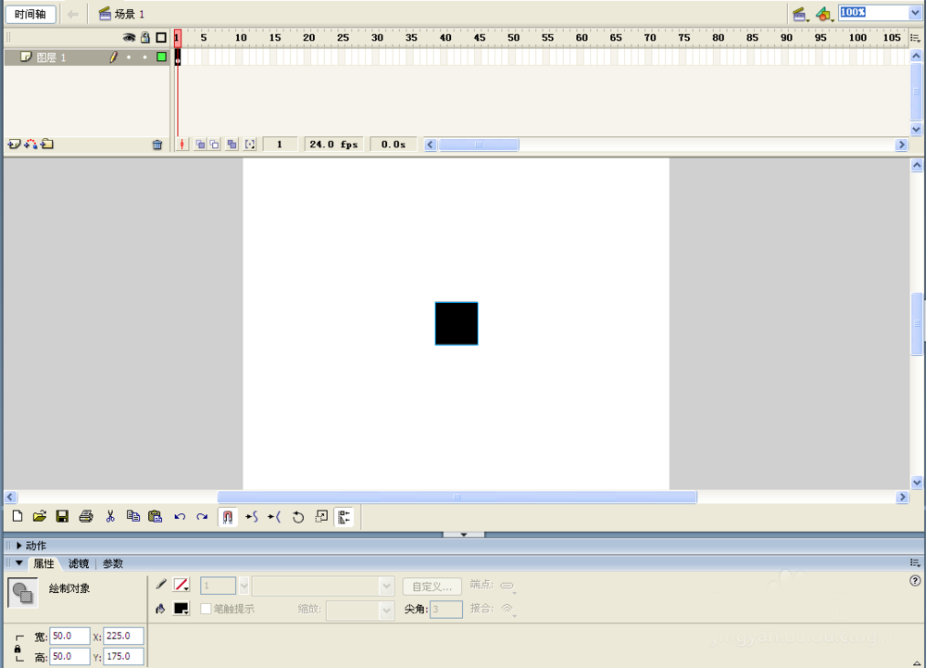Viewport: 926px width, 668px height.
Task: Open the edit symbols menu icon
Action: coord(824,14)
